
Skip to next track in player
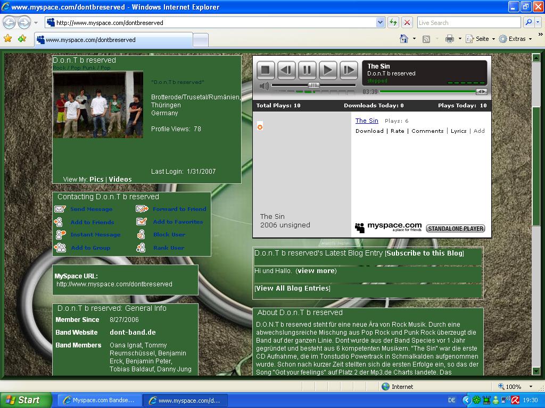point(349,71)
